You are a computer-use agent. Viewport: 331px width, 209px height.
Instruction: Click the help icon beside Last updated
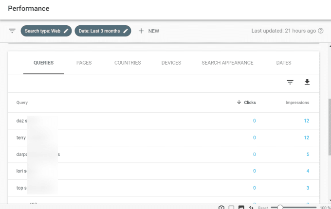(321, 31)
